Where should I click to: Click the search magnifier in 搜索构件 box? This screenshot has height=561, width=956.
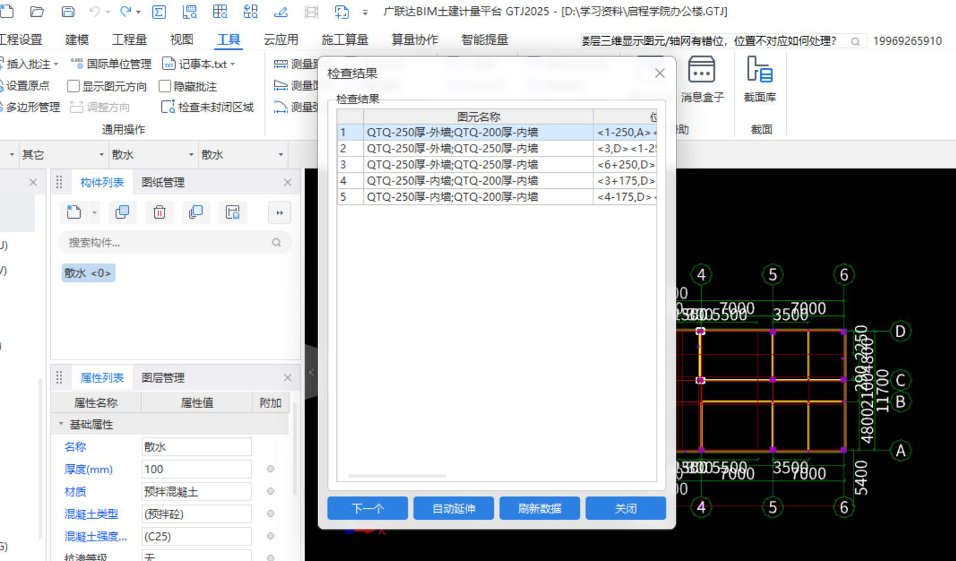(276, 243)
